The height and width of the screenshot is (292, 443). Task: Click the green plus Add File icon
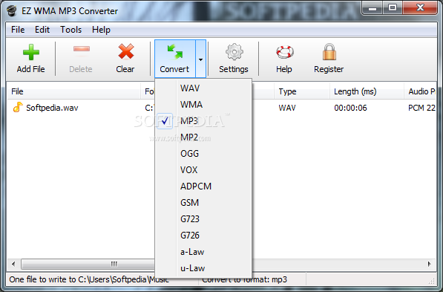pos(31,52)
